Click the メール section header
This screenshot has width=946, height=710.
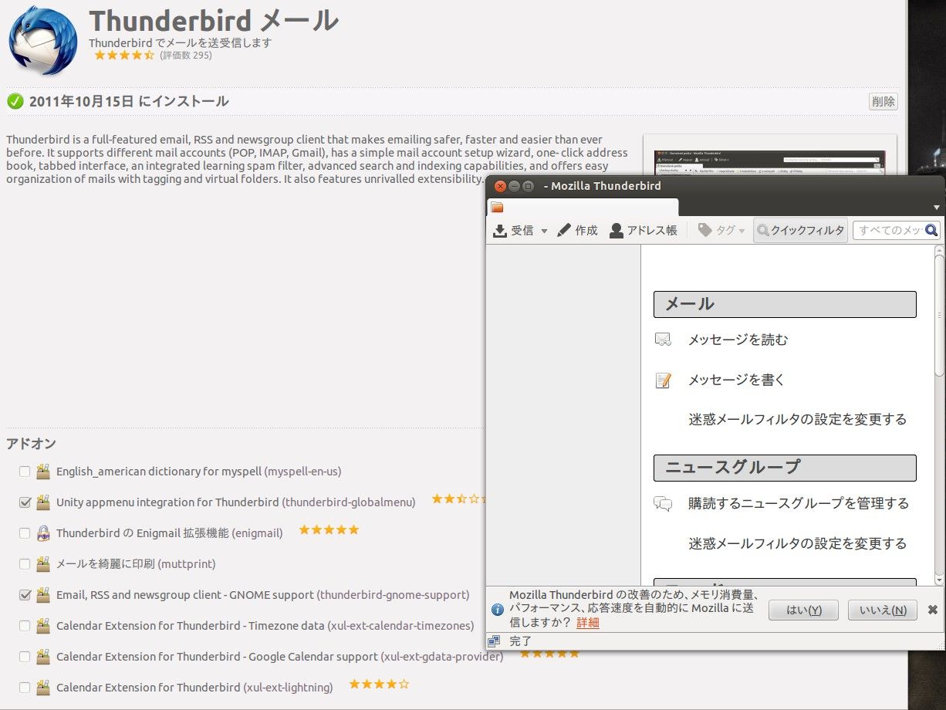click(x=785, y=304)
